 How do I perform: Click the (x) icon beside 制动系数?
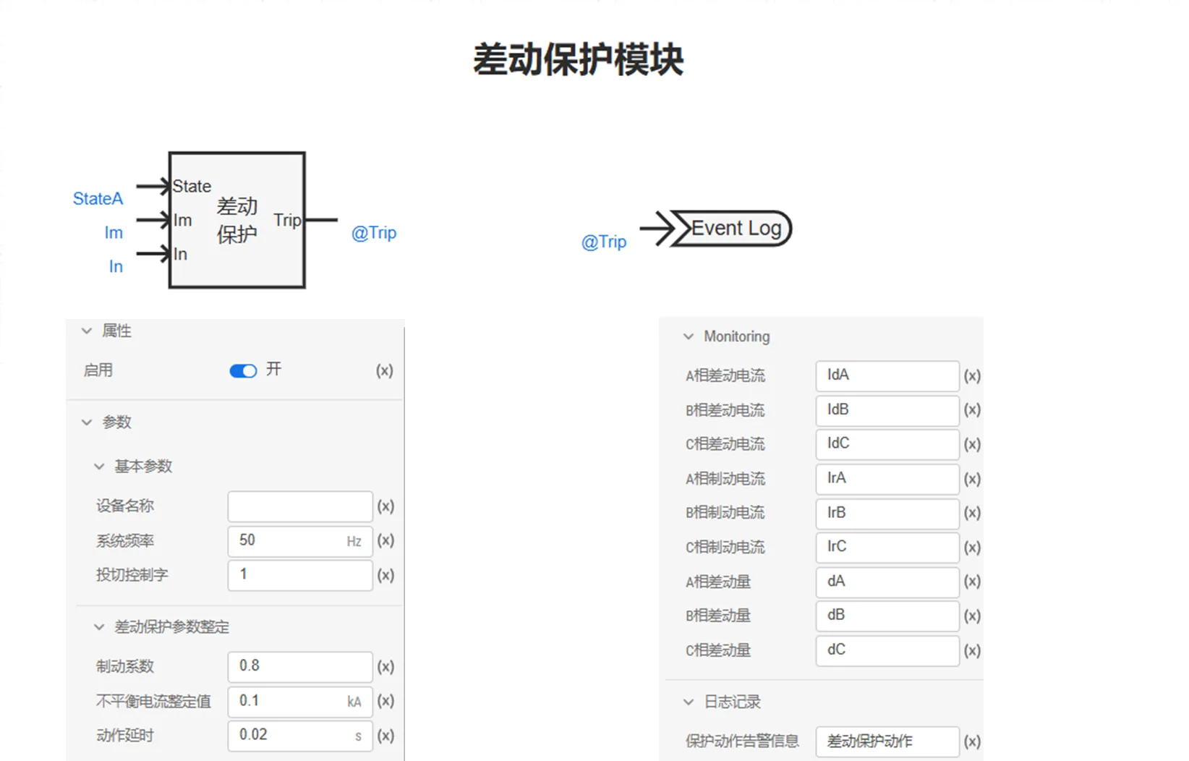point(385,666)
